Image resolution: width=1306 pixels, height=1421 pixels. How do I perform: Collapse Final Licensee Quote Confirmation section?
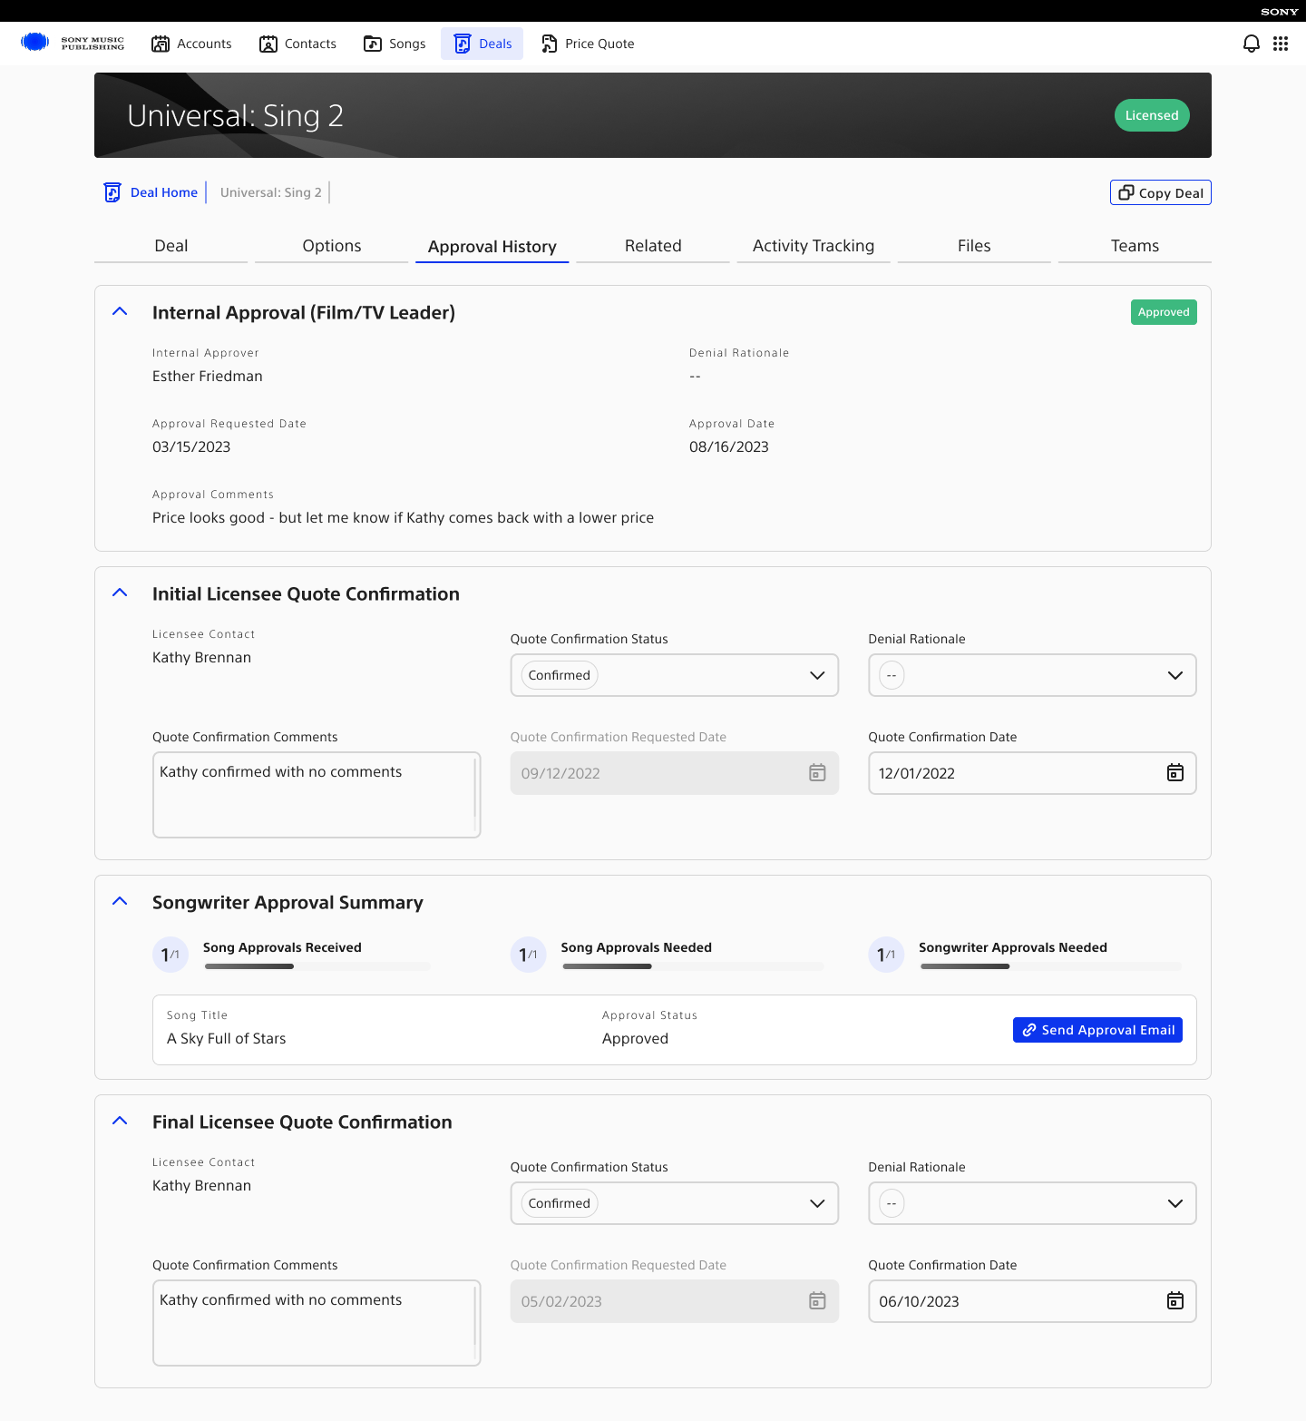(x=120, y=1121)
